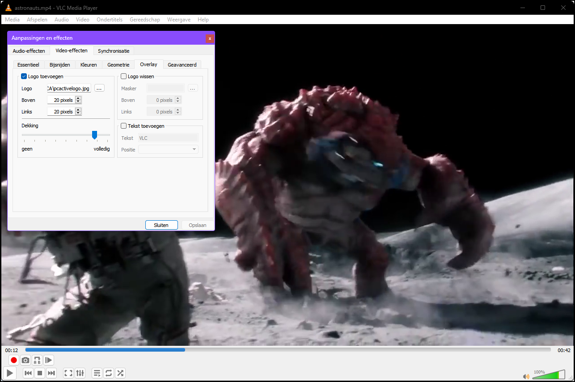
Task: Take a snapshot with the camera icon
Action: [x=25, y=360]
